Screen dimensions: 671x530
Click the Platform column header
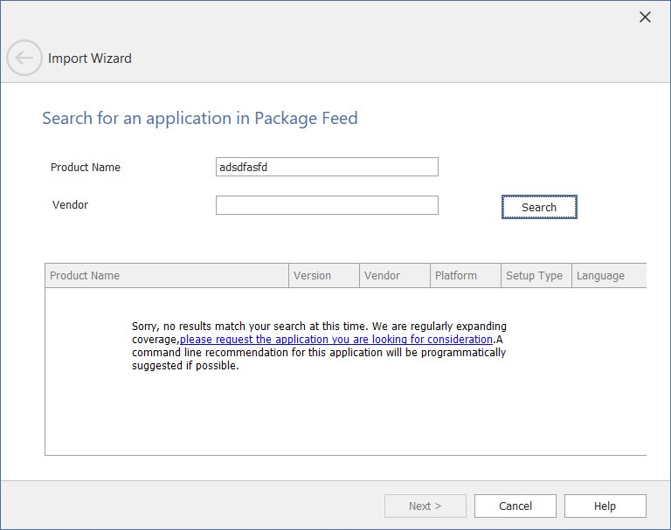(x=466, y=275)
